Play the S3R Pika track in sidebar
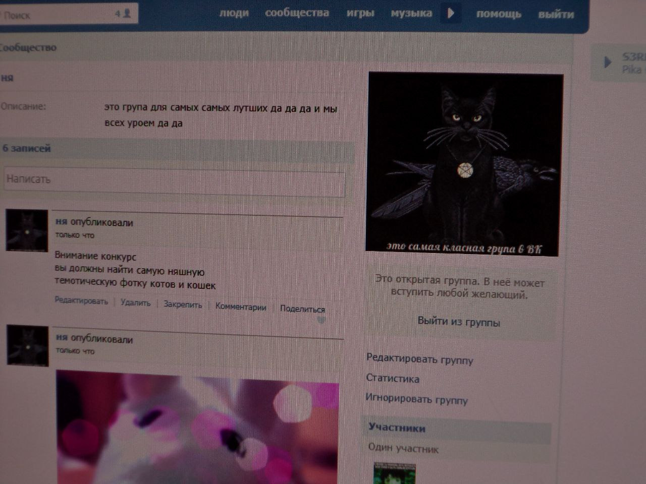This screenshot has height=484, width=646. pyautogui.click(x=608, y=63)
